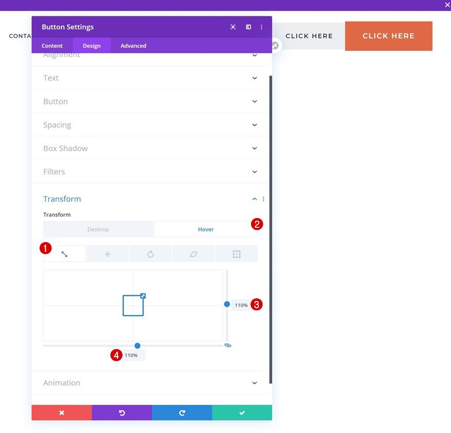Screen dimensions: 451x433
Task: Toggle the linked scale values chain icon
Action: tap(228, 345)
